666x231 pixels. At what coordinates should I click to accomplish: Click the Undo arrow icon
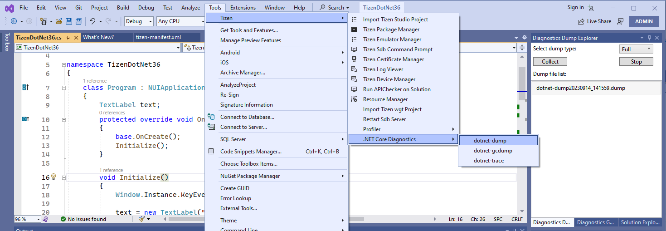(92, 21)
